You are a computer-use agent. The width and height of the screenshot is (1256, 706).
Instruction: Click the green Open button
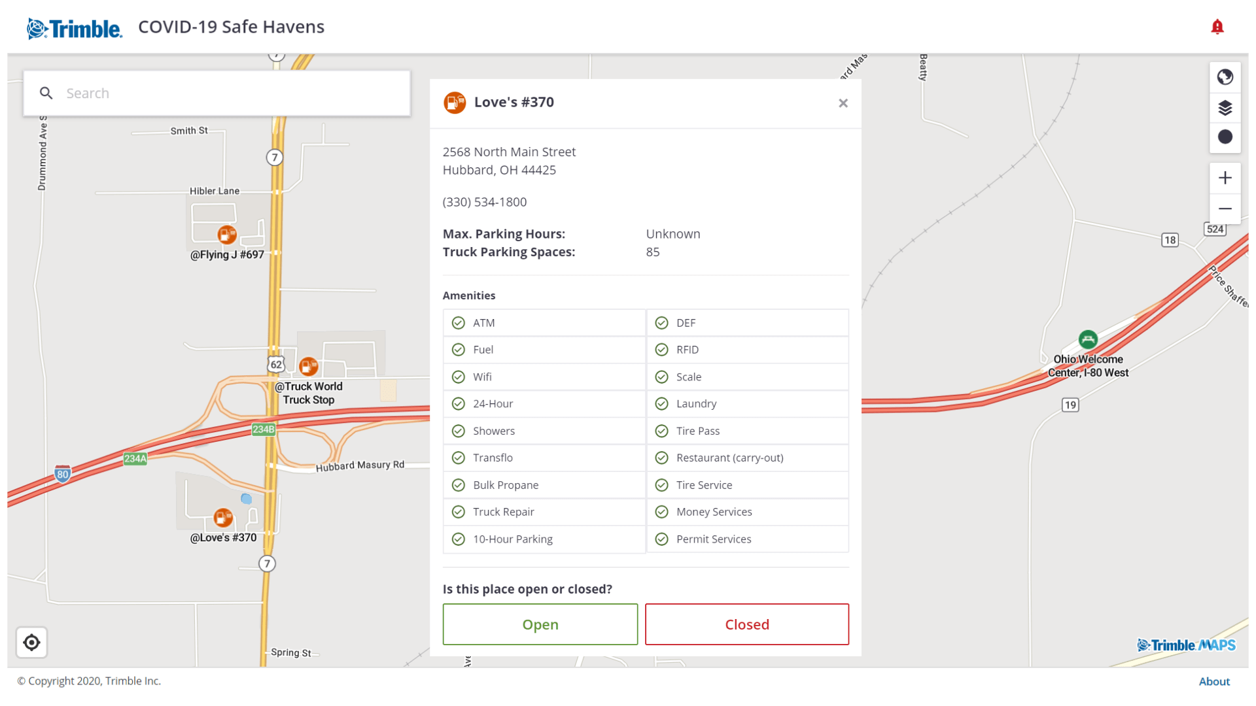(540, 624)
